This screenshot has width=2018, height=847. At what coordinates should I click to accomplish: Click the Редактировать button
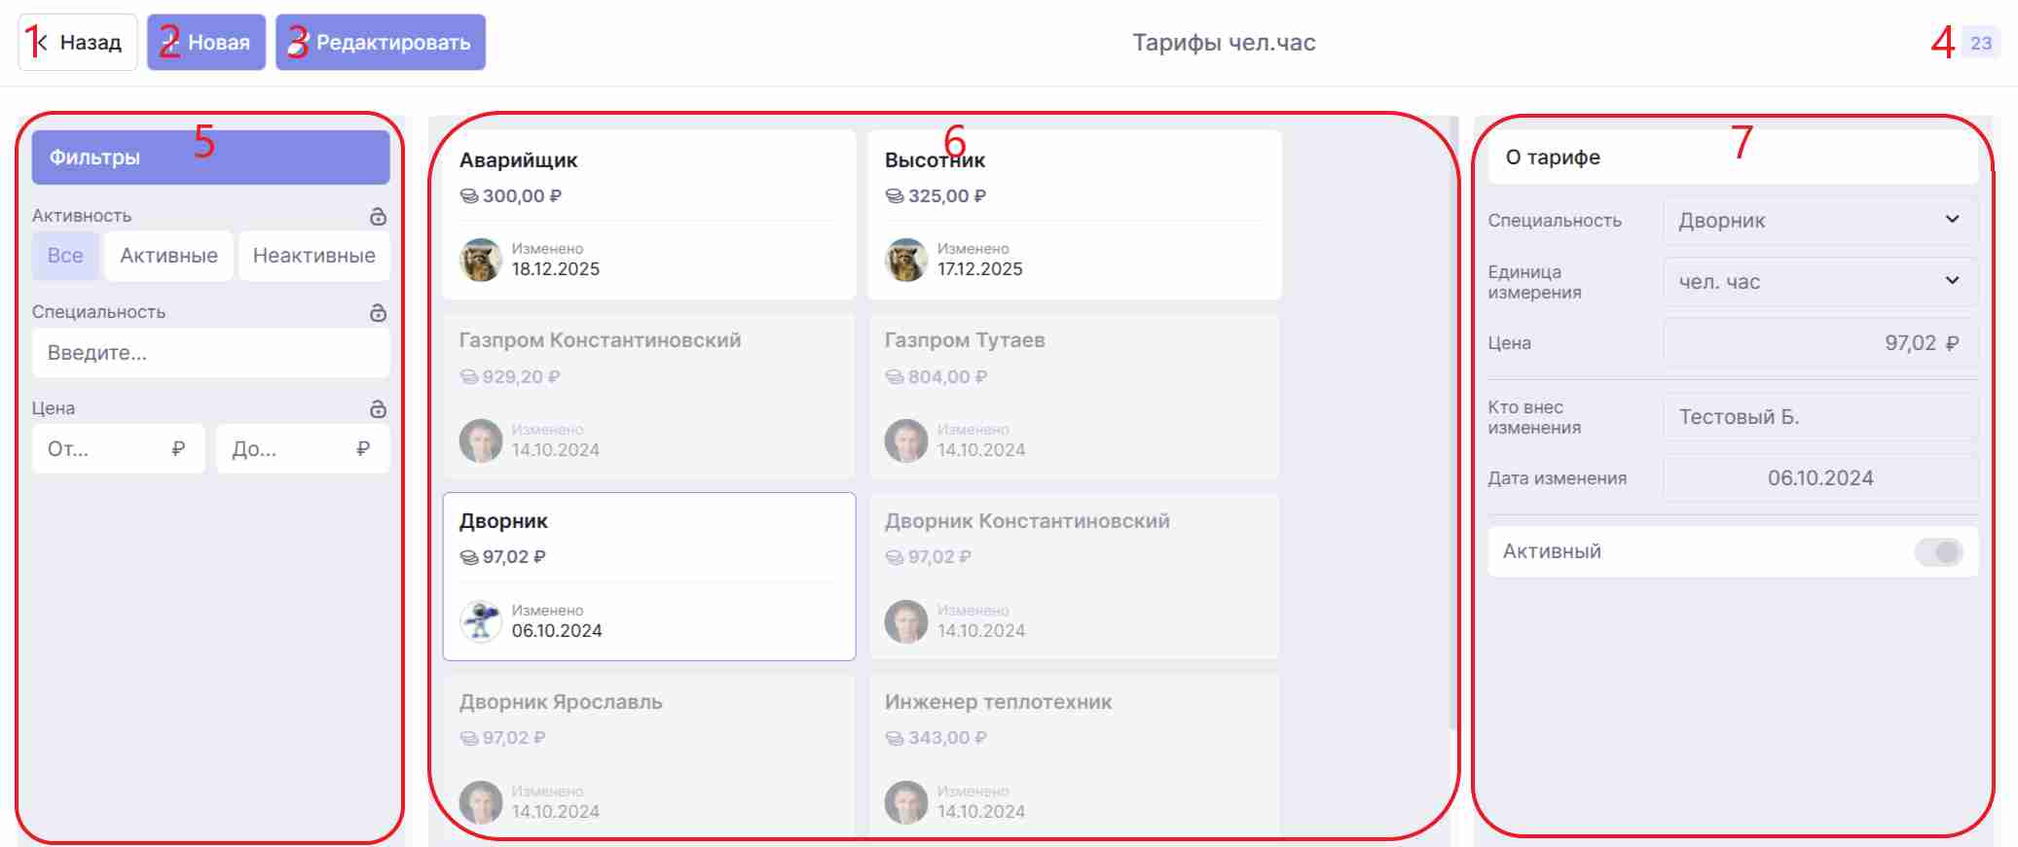(x=381, y=42)
